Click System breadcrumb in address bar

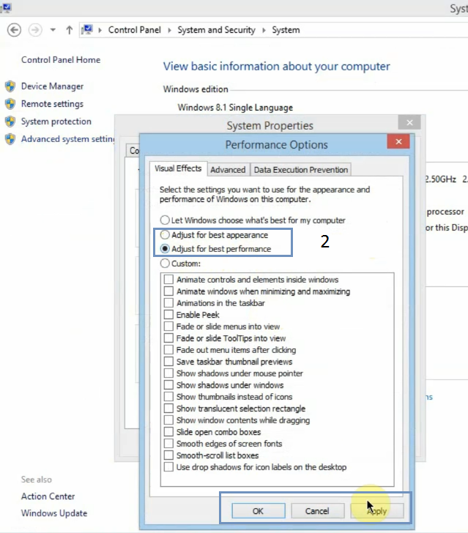[x=286, y=30]
